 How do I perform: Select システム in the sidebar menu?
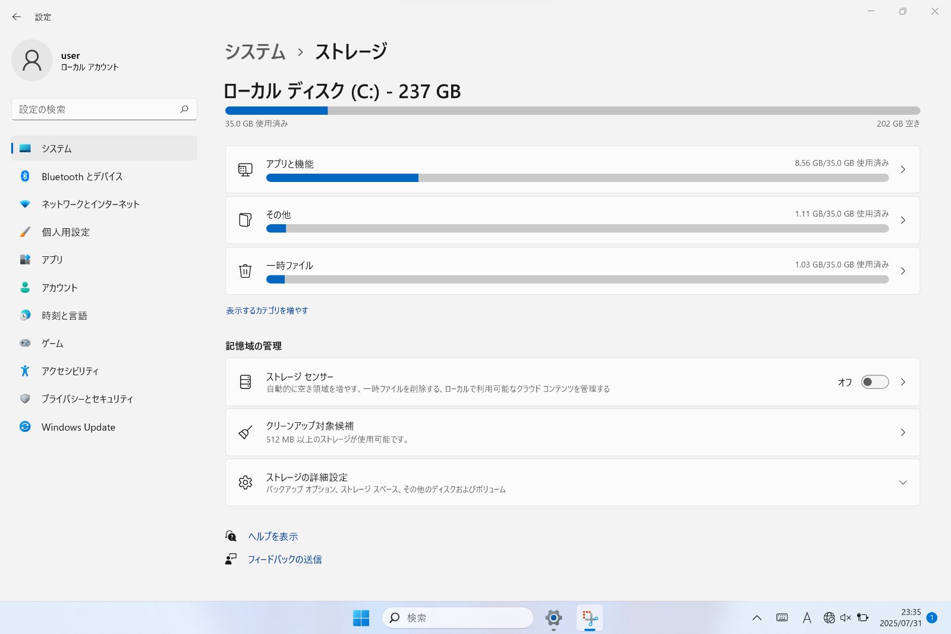58,149
